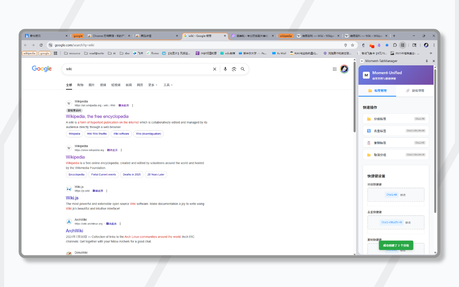Open the Chrome profile avatar in toolbar
The width and height of the screenshot is (459, 287).
pos(426,45)
